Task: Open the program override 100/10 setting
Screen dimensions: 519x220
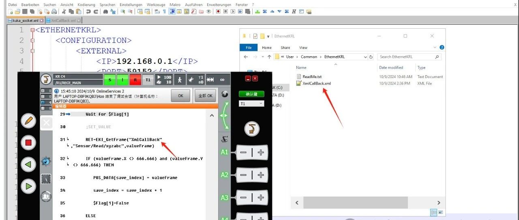Action: [164, 80]
